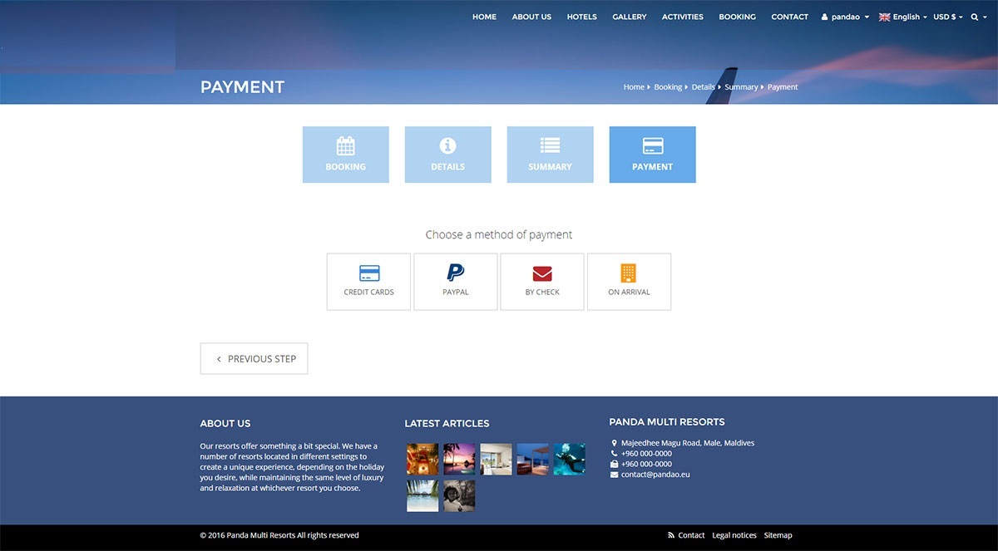
Task: Open Legal notices footer link
Action: 734,535
